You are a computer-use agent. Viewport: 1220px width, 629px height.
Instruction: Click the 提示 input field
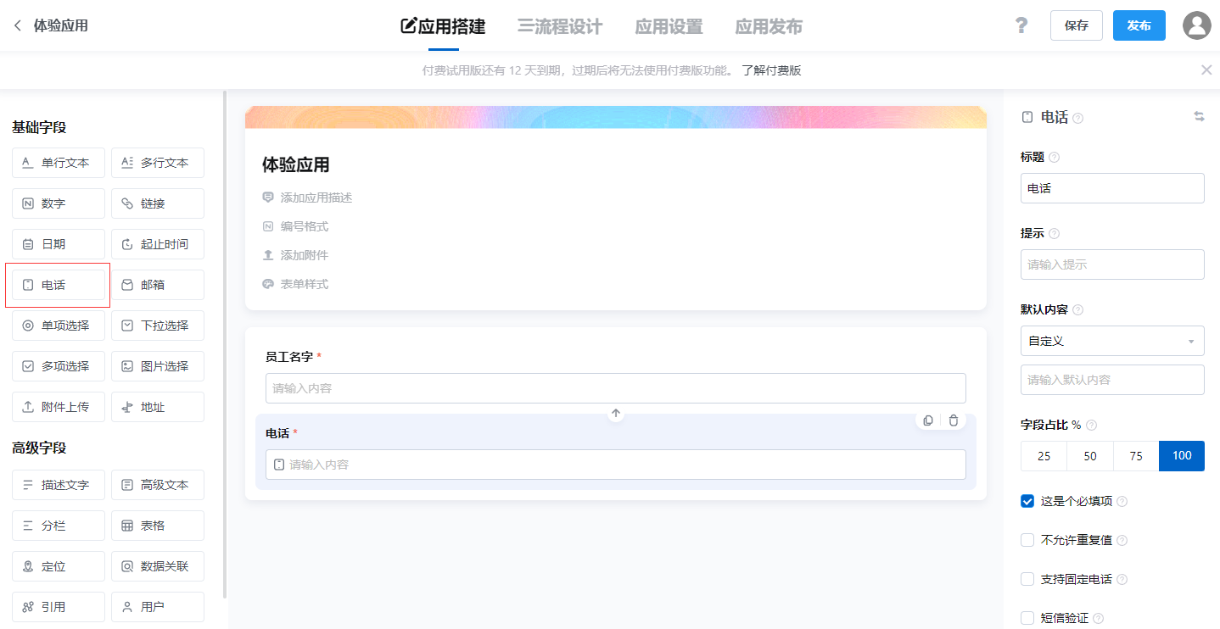click(x=1112, y=264)
